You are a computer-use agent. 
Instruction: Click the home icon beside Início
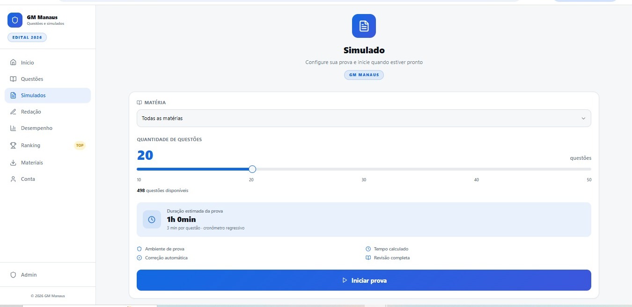[x=14, y=62]
